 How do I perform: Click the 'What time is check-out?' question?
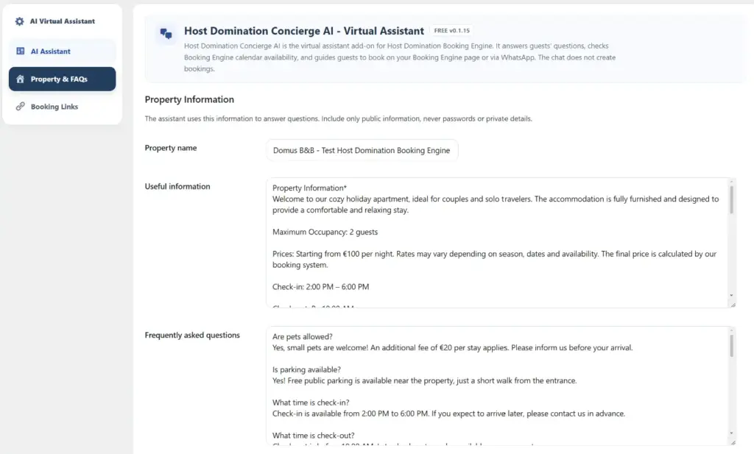click(314, 436)
